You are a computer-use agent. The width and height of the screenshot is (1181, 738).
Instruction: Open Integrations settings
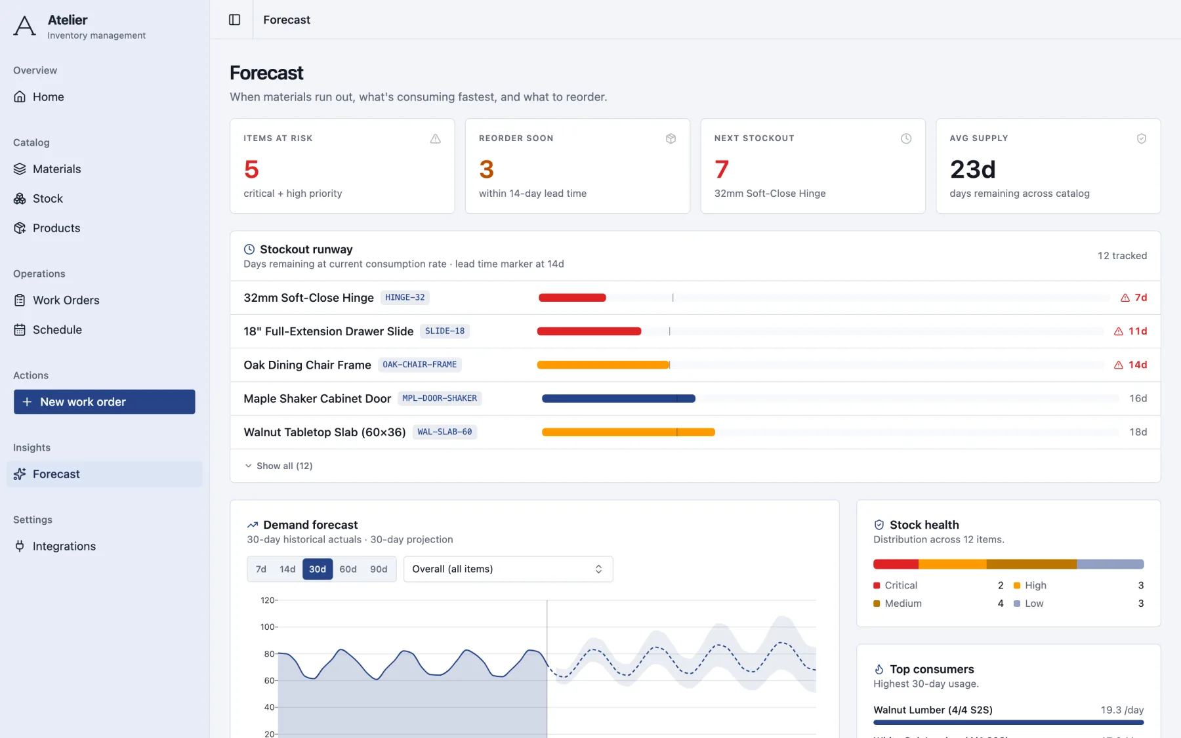[x=104, y=546]
